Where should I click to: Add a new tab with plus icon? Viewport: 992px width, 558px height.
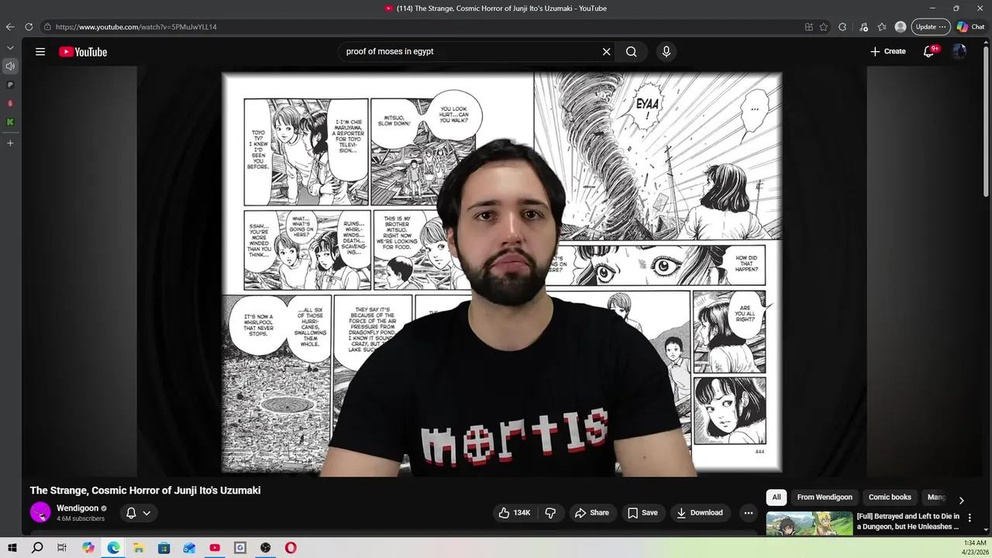click(10, 143)
